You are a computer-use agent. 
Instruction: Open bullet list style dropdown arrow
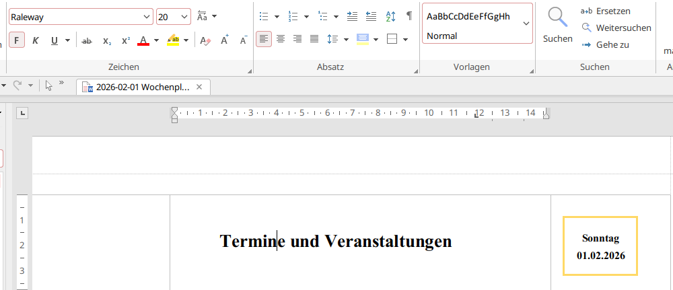277,17
